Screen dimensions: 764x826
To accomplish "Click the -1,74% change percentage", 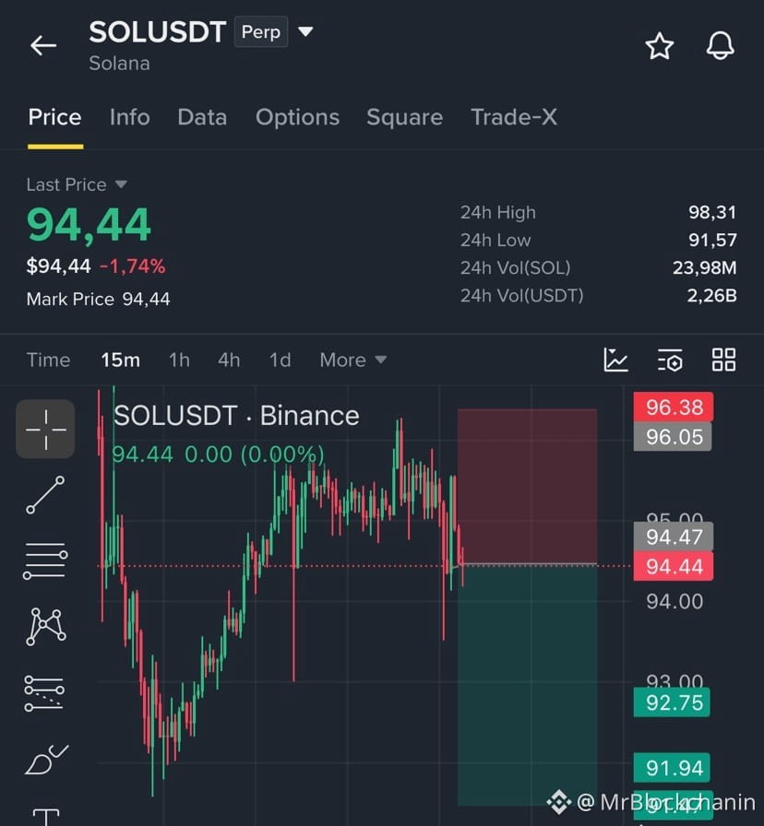I will pyautogui.click(x=133, y=266).
